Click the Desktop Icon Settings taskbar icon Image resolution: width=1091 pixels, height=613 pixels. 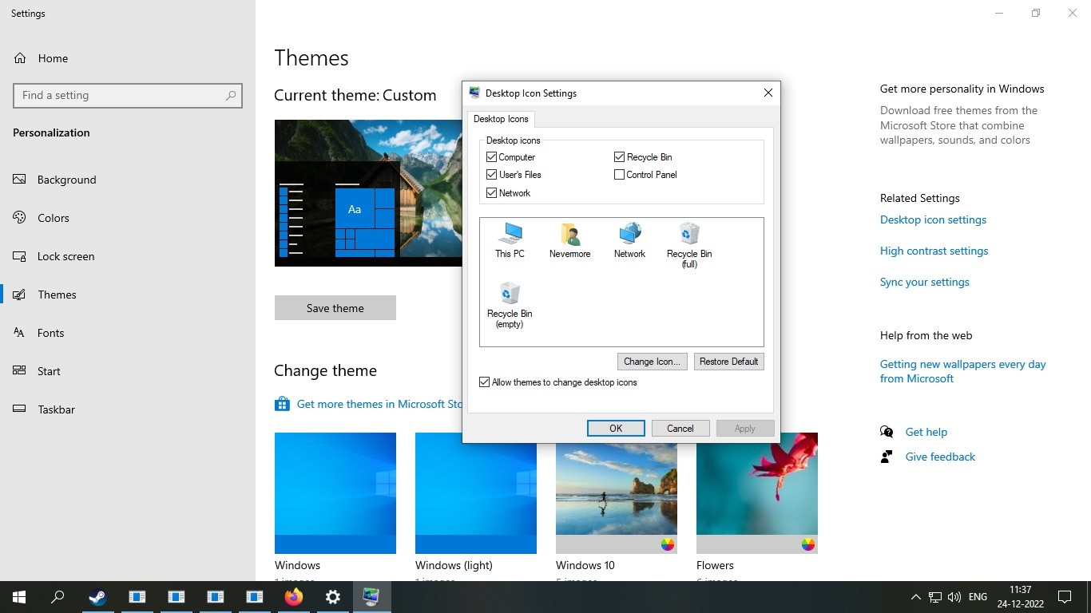[x=371, y=596]
